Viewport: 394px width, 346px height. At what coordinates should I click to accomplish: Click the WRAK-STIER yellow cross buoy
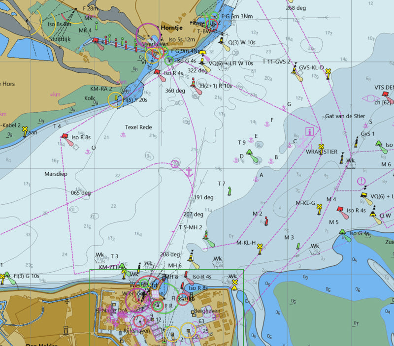[x=321, y=147]
